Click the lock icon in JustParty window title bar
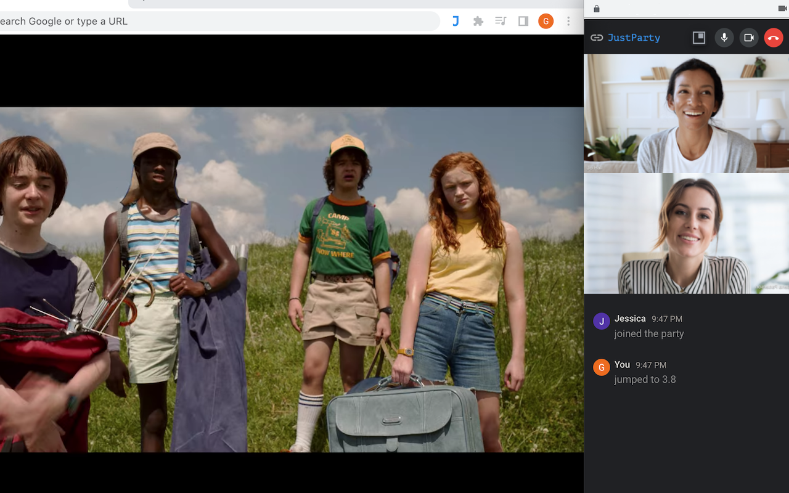The height and width of the screenshot is (493, 789). (596, 9)
